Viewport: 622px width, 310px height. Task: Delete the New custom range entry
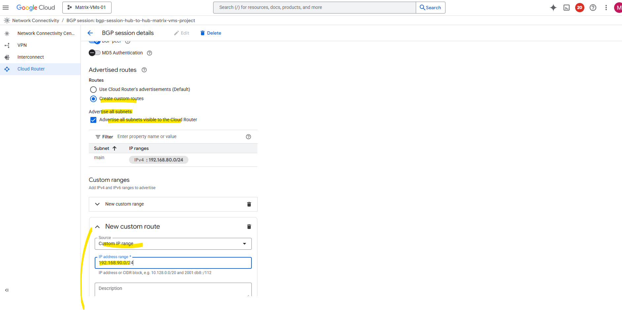pos(249,204)
